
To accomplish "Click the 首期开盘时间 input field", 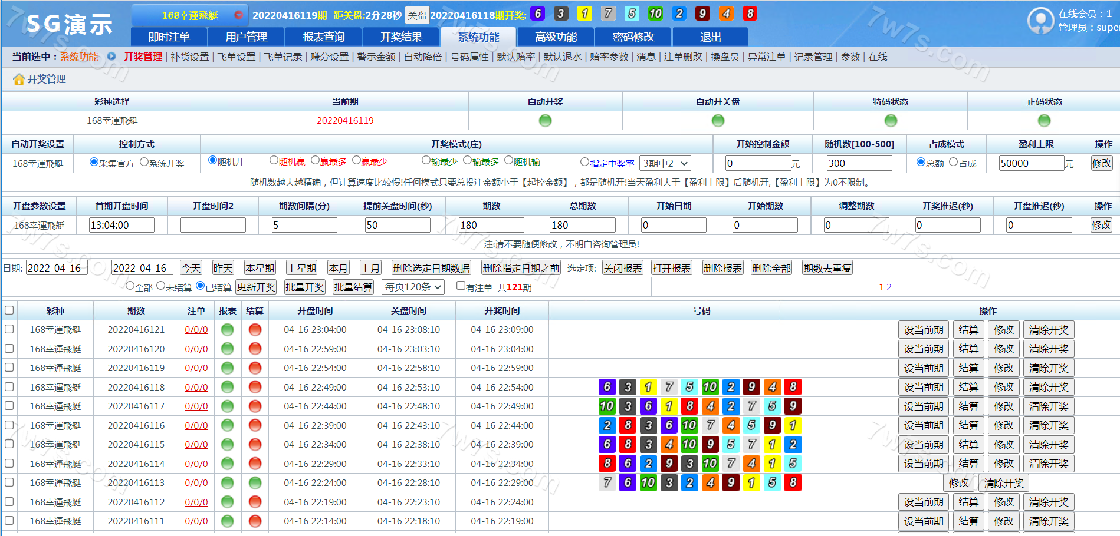I will (121, 225).
